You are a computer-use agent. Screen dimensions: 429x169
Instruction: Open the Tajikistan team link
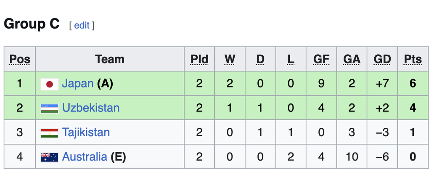(x=86, y=132)
